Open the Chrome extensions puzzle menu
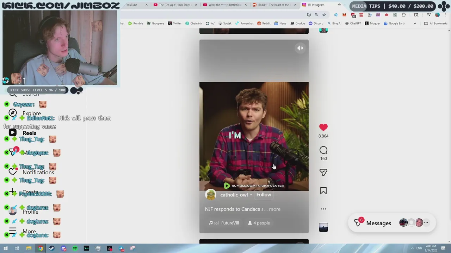451x253 pixels. click(403, 15)
